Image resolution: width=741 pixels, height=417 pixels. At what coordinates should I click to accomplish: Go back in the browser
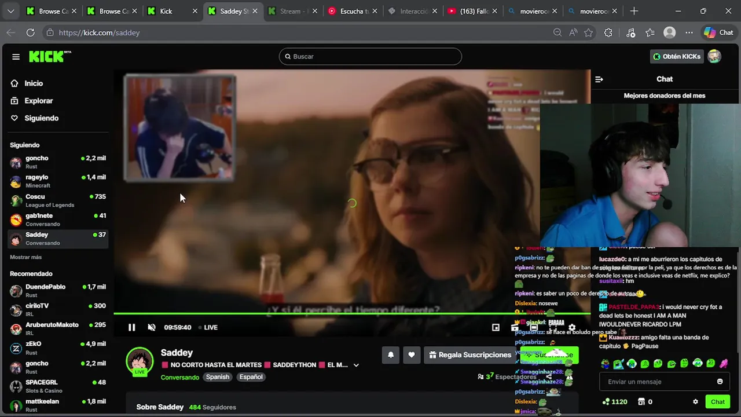[x=10, y=33]
